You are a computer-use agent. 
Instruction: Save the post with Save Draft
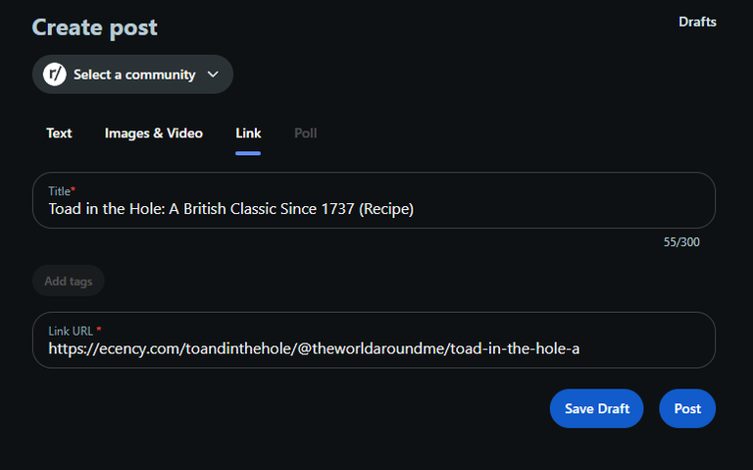point(597,408)
